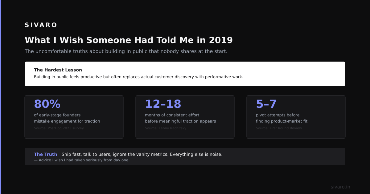The height and width of the screenshot is (194, 370).
Task: Click the Lenny Rachitsky source
Action: click(166, 128)
